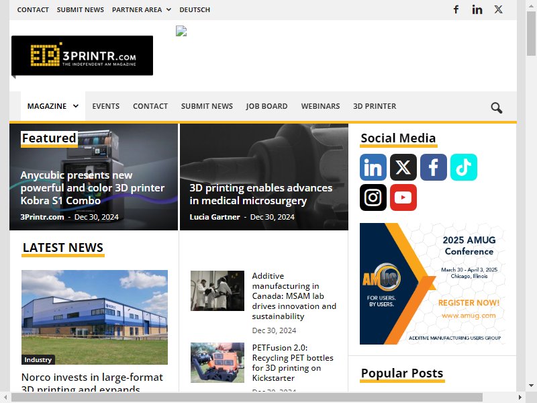Open X tile under Social Media
Image resolution: width=537 pixels, height=403 pixels.
coord(403,167)
